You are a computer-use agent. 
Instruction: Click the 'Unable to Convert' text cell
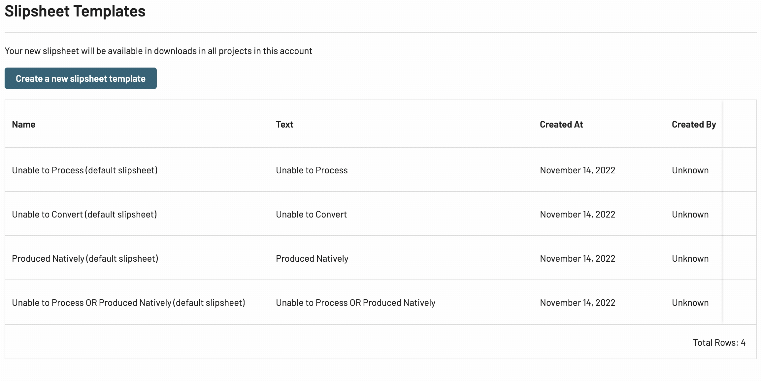(312, 214)
